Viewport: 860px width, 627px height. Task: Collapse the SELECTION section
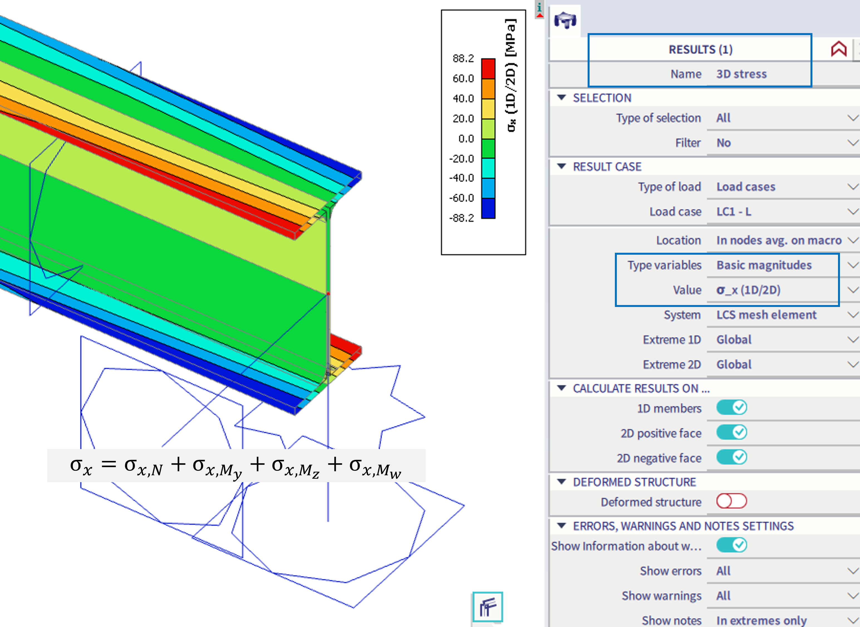(561, 98)
